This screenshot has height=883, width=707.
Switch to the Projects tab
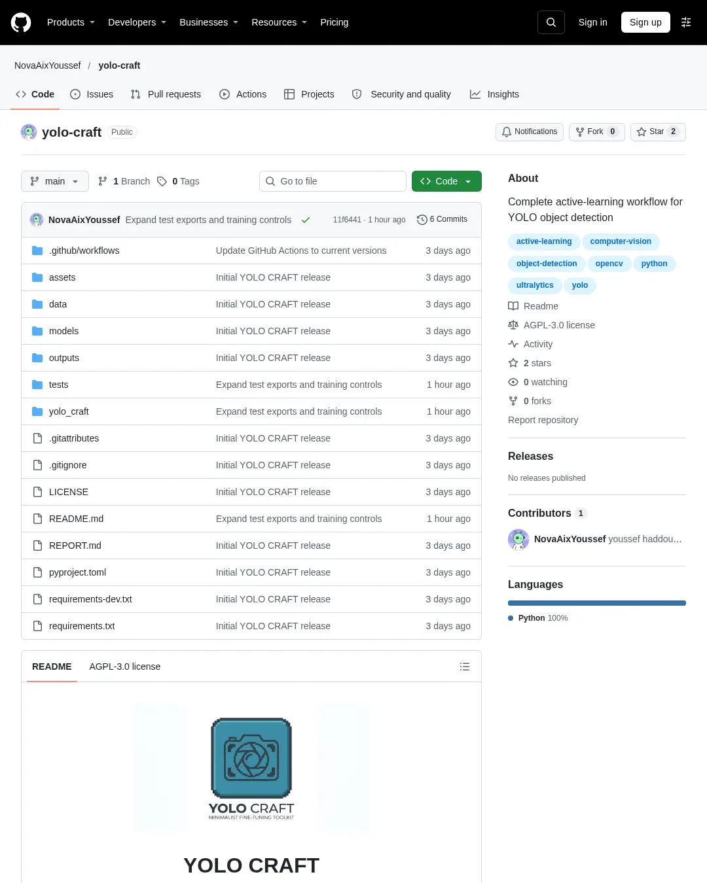(309, 94)
